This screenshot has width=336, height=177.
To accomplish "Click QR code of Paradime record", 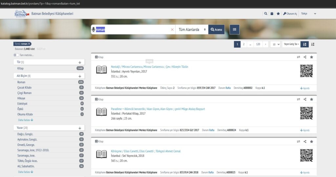I will pos(306,113).
